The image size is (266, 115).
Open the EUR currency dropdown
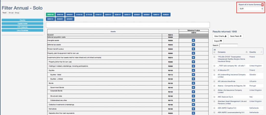(251, 9)
